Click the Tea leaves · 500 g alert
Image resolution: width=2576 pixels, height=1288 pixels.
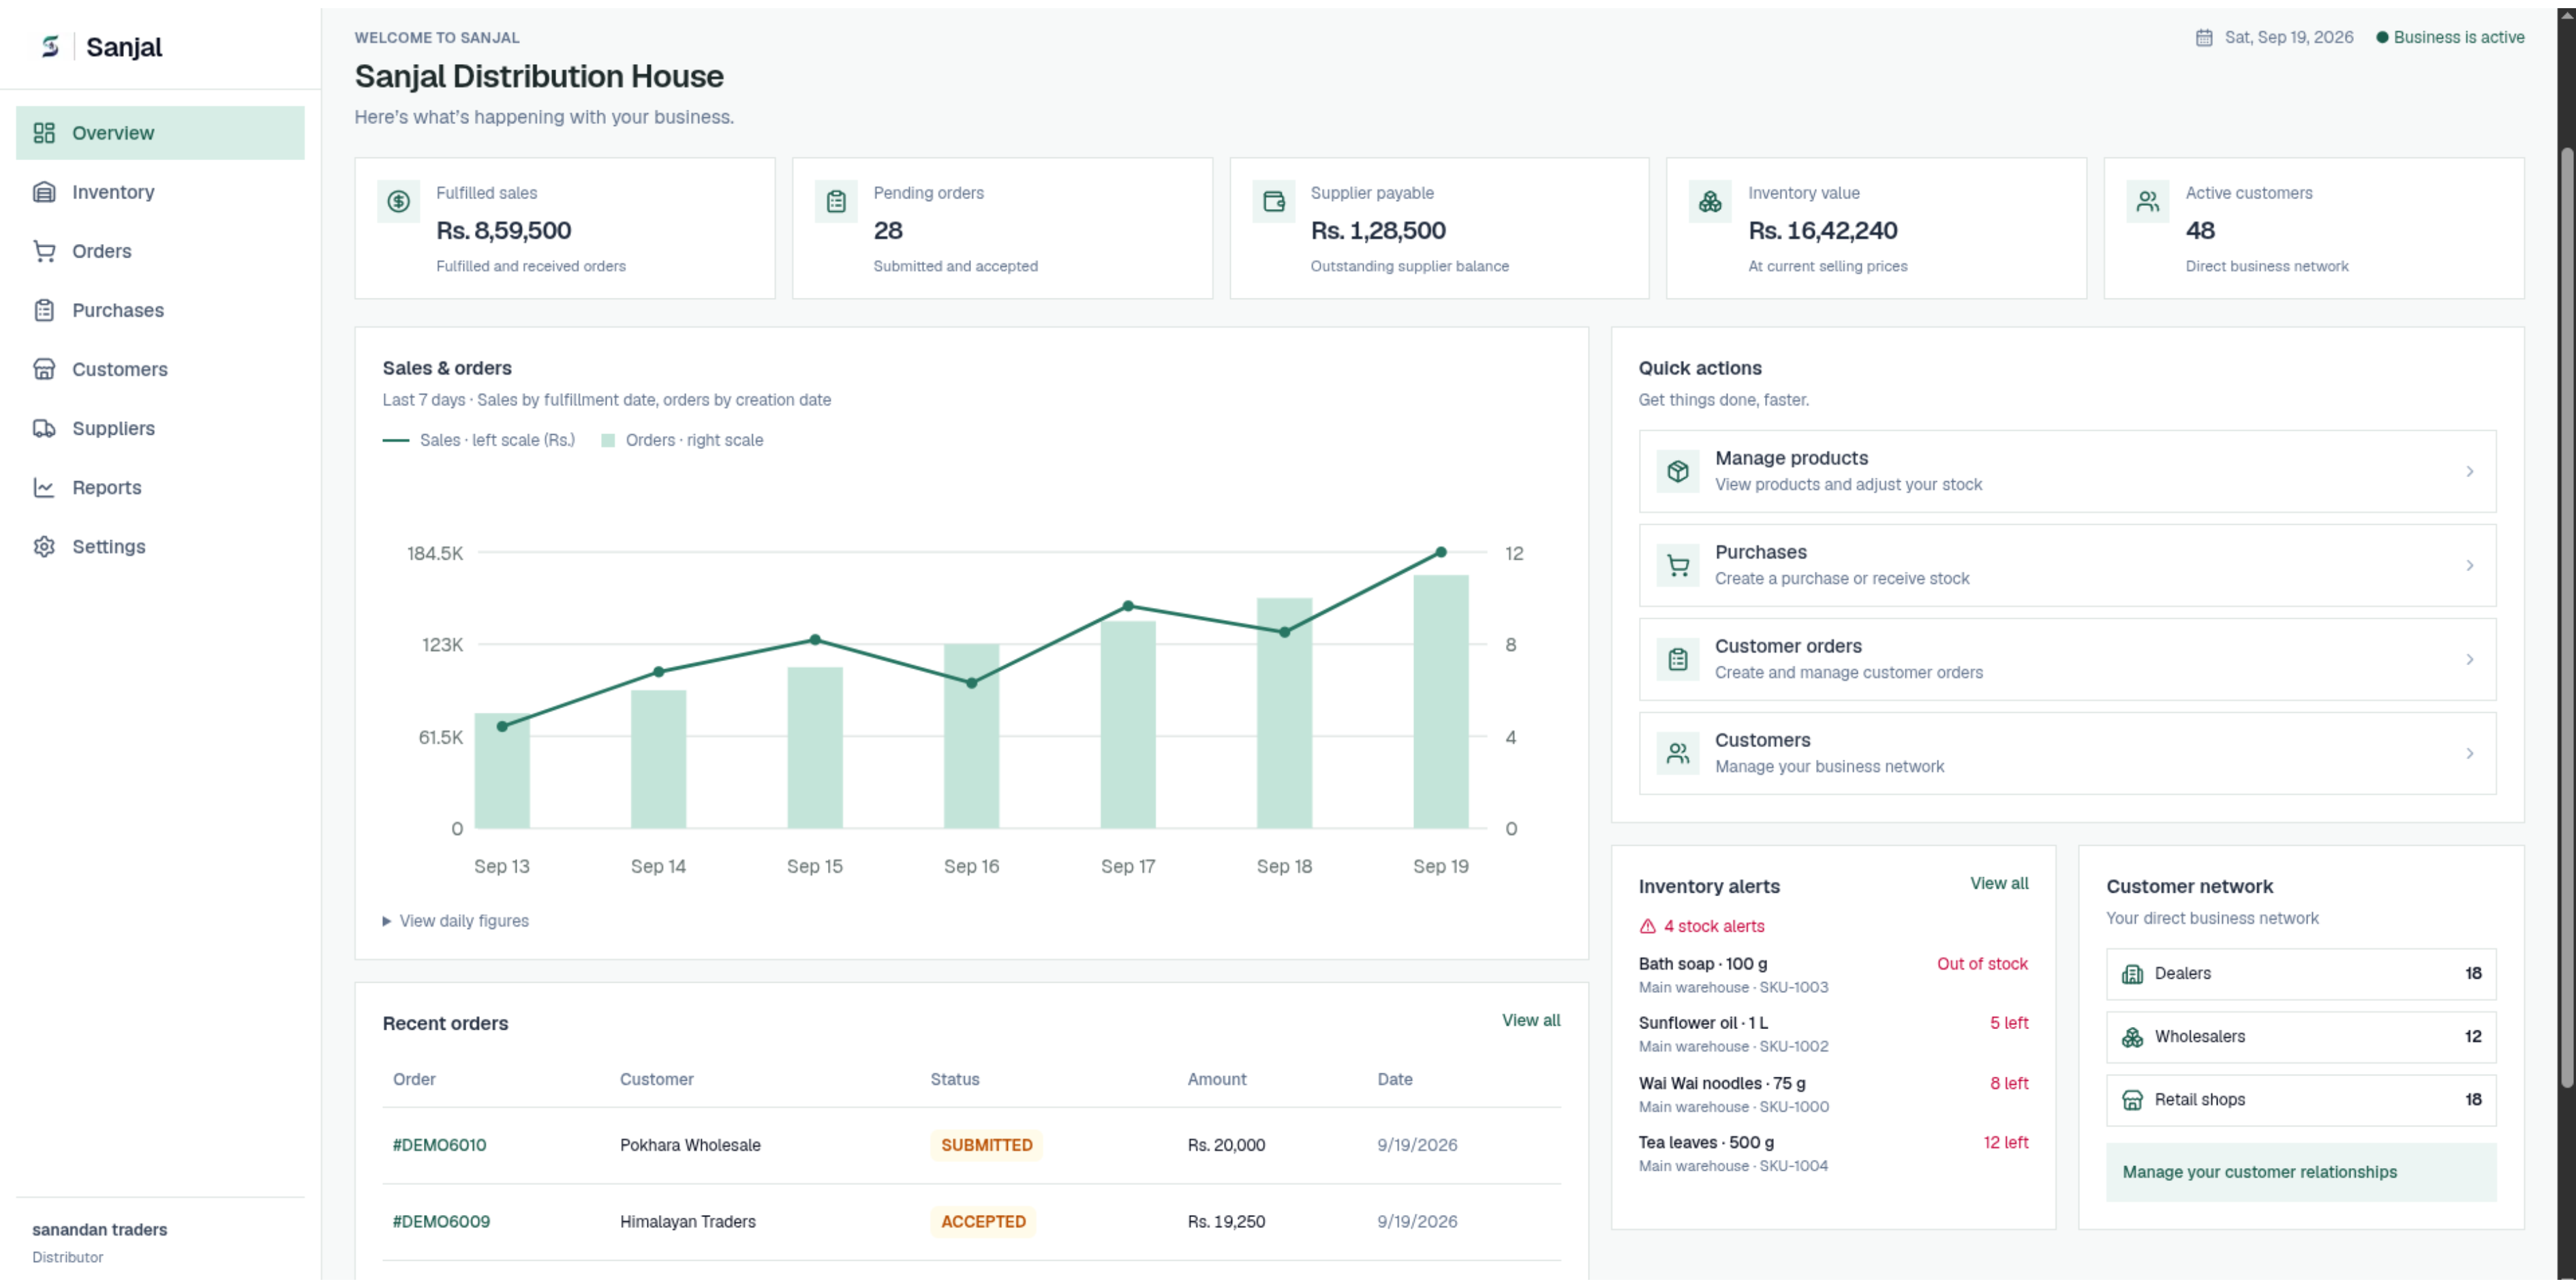pyautogui.click(x=1832, y=1153)
